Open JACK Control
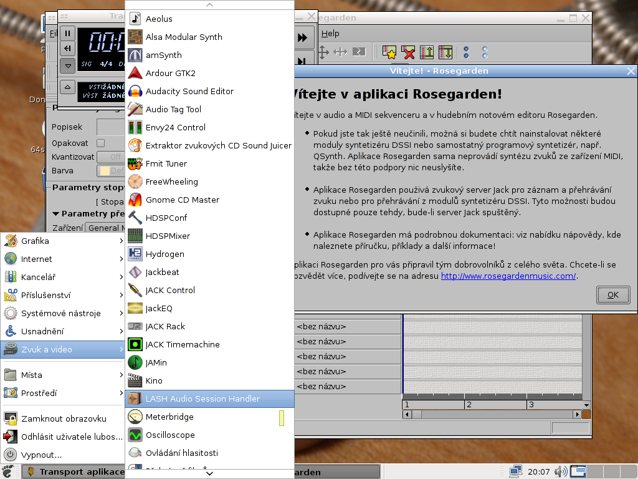This screenshot has width=638, height=479. pyautogui.click(x=209, y=291)
